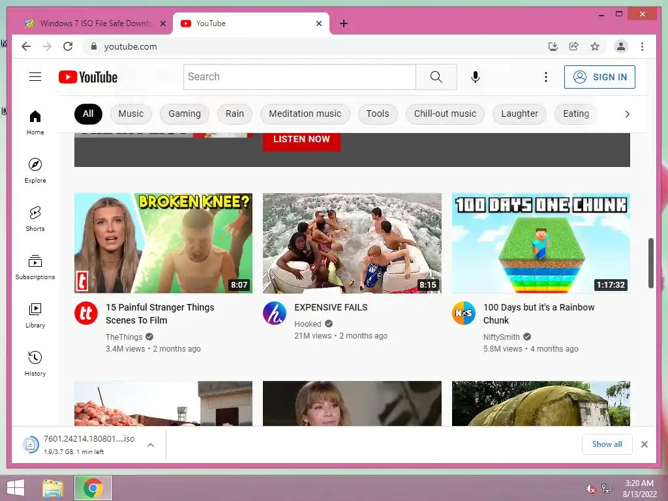Go back with browser back arrow

pyautogui.click(x=26, y=46)
